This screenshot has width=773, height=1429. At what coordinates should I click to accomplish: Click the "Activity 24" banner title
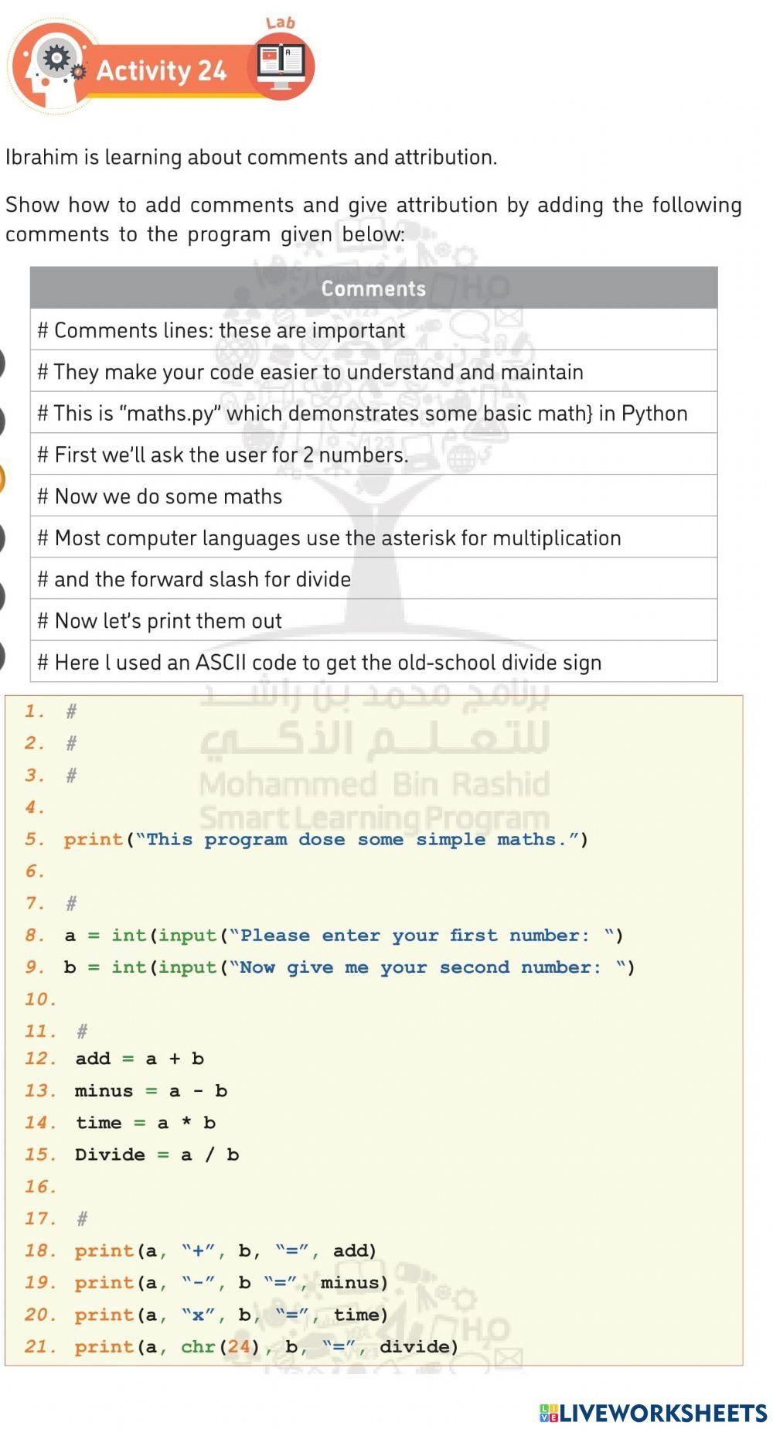tap(161, 71)
